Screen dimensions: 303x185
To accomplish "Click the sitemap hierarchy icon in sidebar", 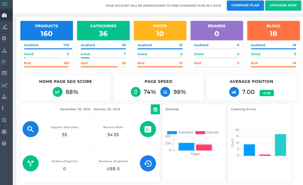I will coord(4,97).
